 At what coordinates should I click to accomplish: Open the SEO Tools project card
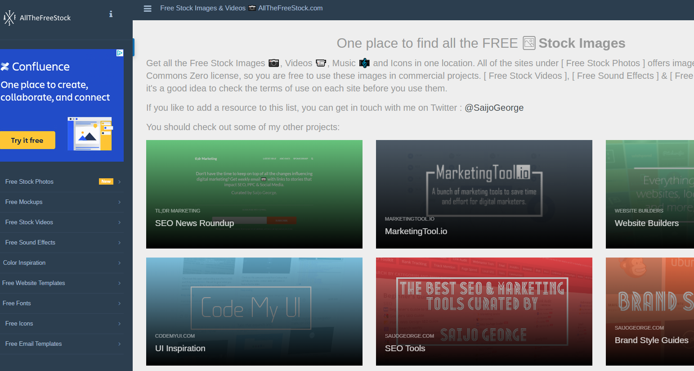pos(484,312)
